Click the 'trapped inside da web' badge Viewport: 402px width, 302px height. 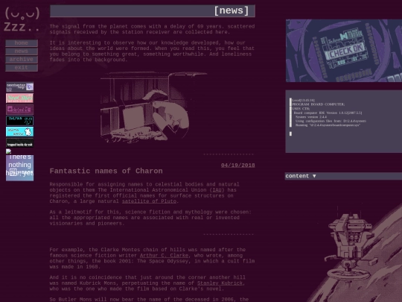click(x=20, y=143)
